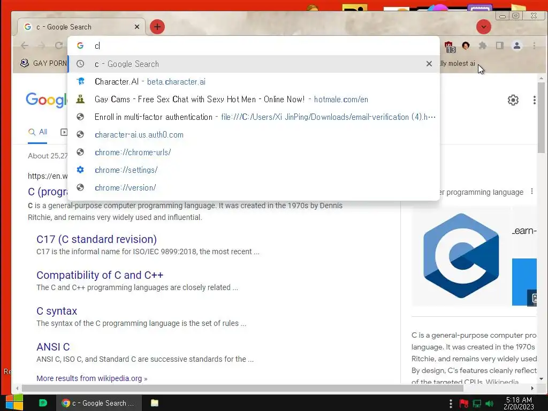Open chrome://version/ suggestion
The height and width of the screenshot is (411, 548).
pyautogui.click(x=253, y=188)
